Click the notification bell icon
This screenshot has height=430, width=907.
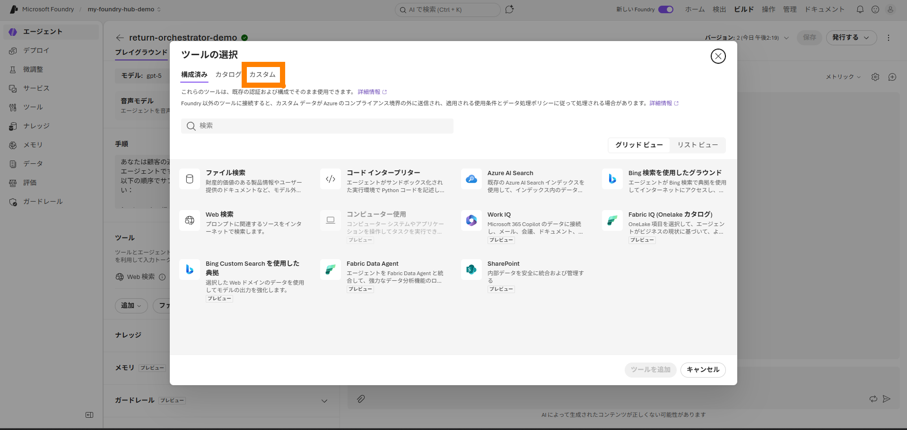pos(860,9)
